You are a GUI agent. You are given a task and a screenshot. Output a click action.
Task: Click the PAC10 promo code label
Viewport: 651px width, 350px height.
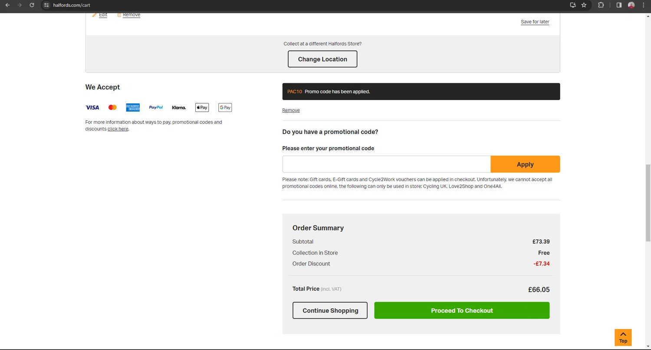pyautogui.click(x=295, y=92)
